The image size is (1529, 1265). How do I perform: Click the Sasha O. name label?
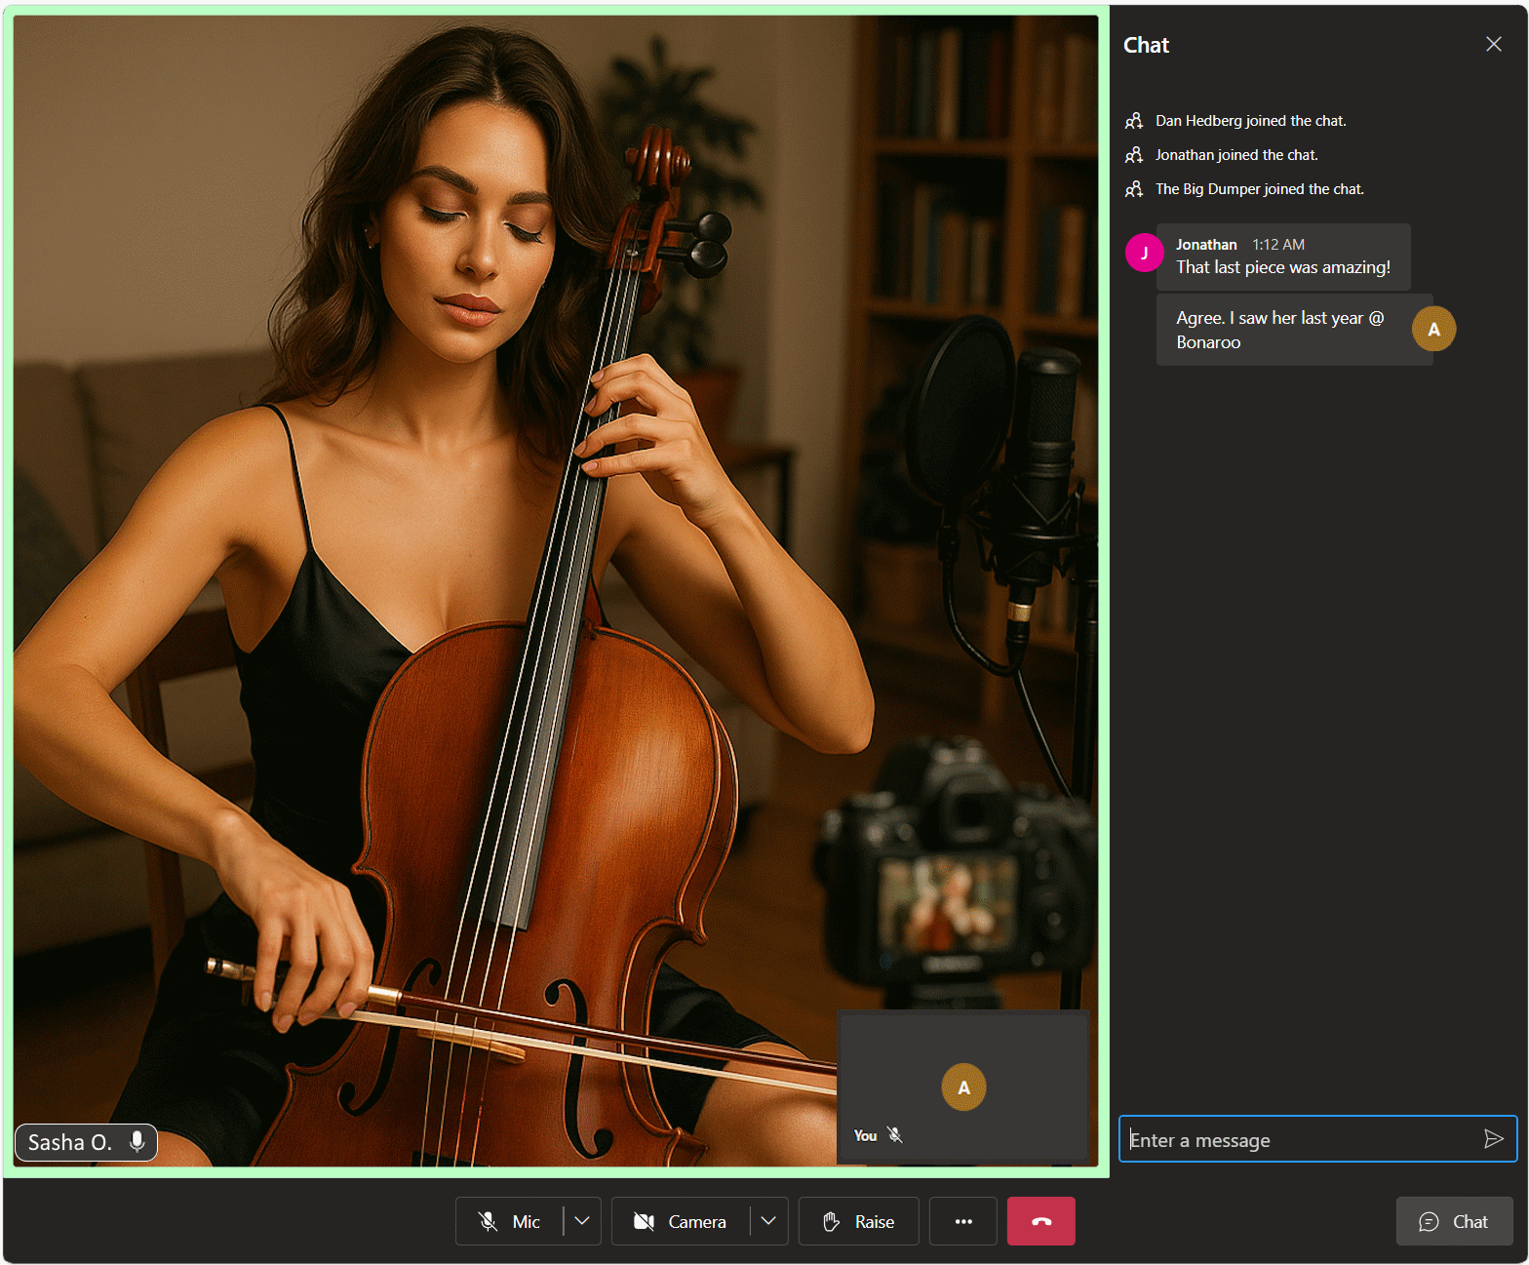pyautogui.click(x=70, y=1142)
